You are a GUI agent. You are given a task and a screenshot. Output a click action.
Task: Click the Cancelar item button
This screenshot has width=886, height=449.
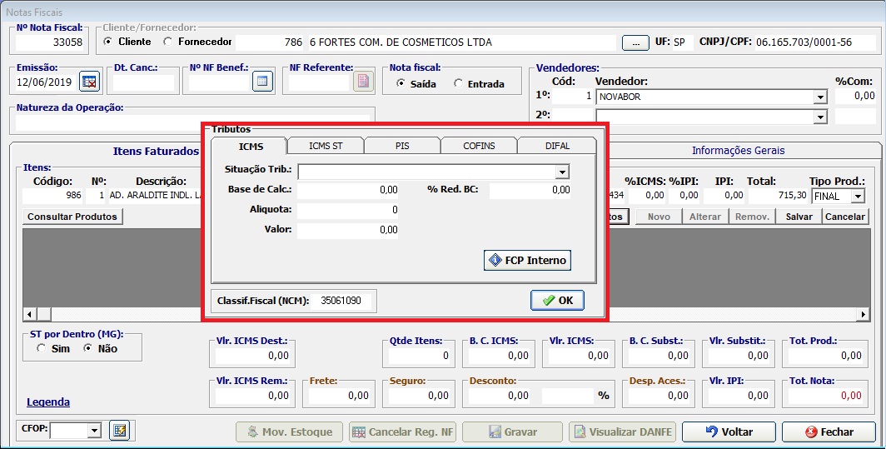point(844,217)
